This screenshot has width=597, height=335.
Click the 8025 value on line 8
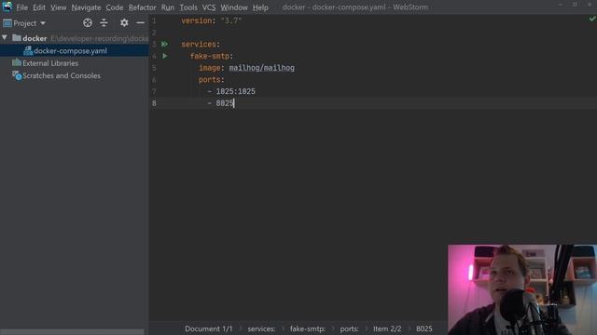[x=225, y=103]
